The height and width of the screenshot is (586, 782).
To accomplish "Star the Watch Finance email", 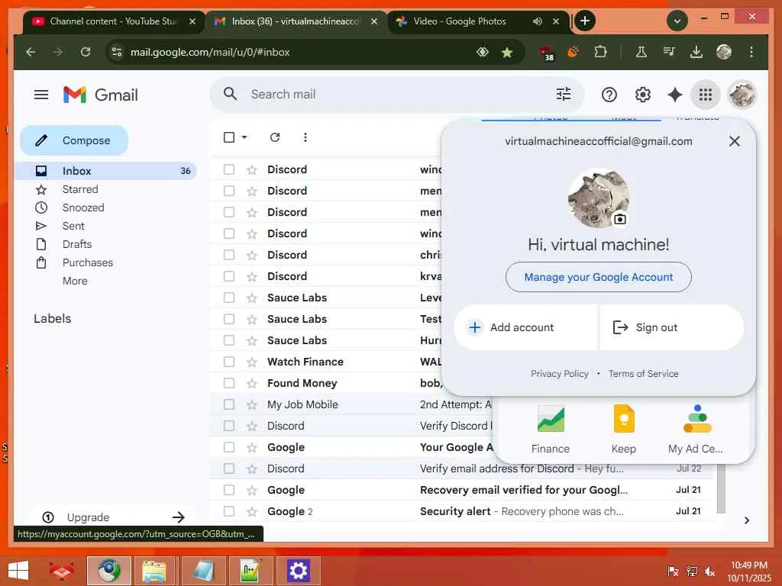I will [252, 362].
